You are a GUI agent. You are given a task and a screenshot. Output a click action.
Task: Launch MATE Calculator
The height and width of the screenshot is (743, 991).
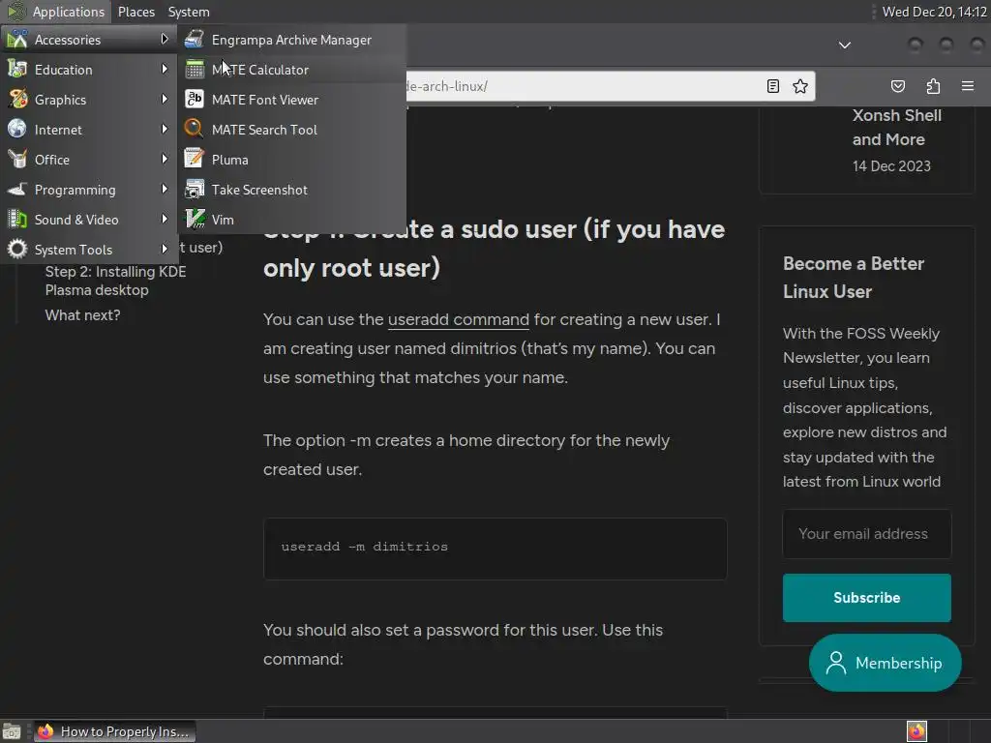click(x=291, y=70)
